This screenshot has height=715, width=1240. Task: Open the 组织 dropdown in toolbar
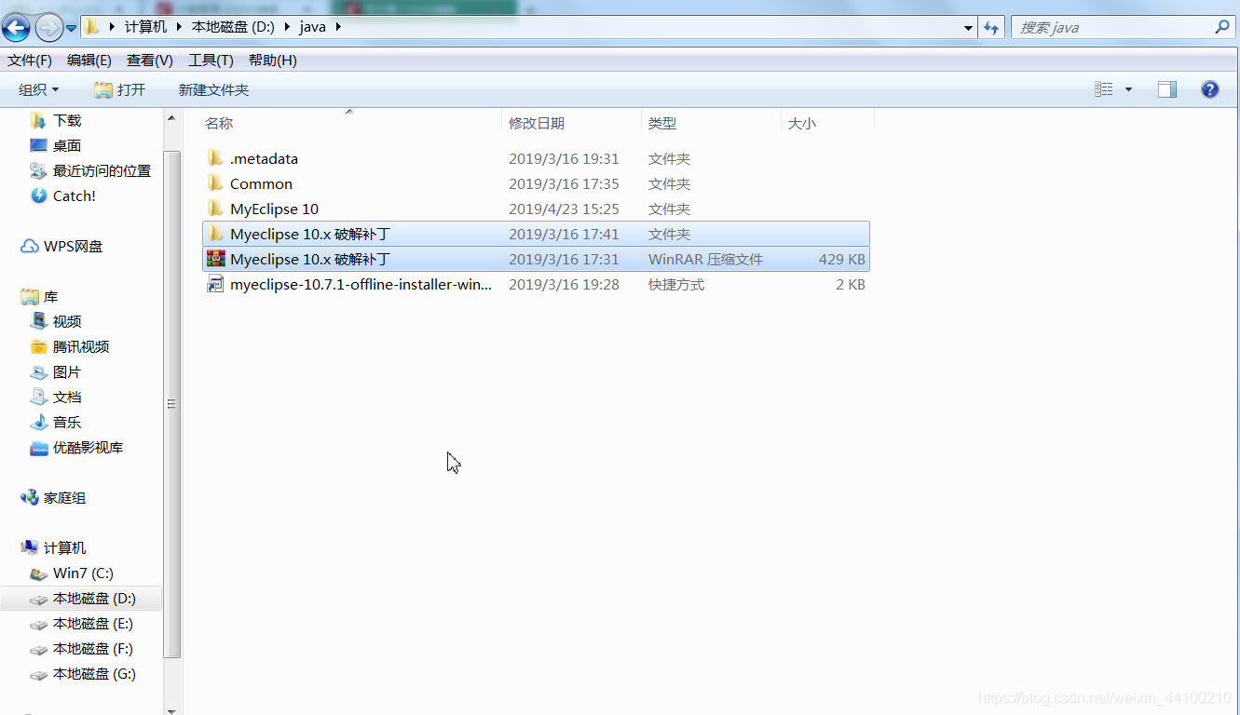tap(39, 89)
